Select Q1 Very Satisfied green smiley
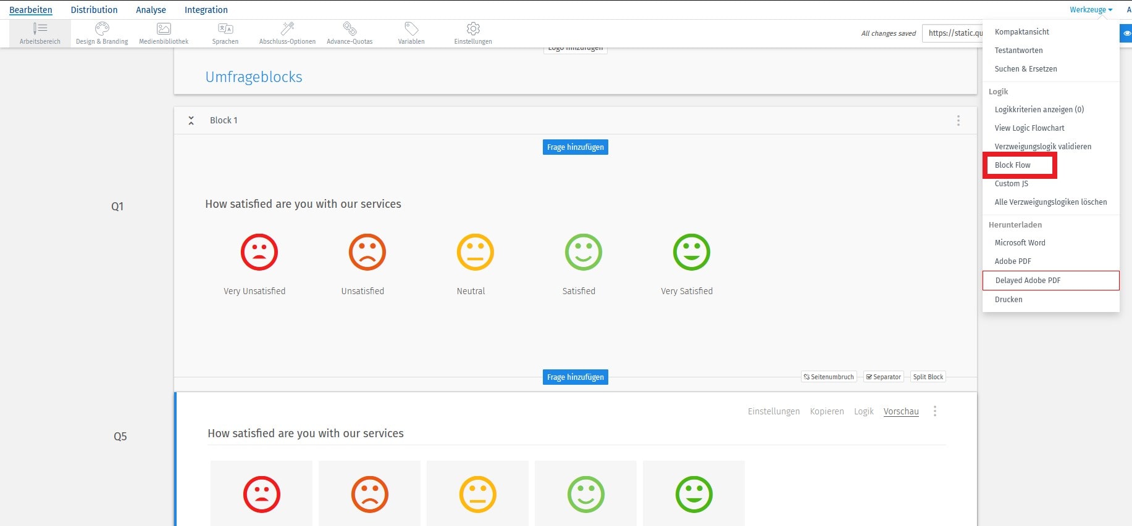 pyautogui.click(x=692, y=252)
